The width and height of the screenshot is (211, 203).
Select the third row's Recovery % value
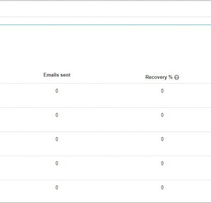tap(162, 139)
